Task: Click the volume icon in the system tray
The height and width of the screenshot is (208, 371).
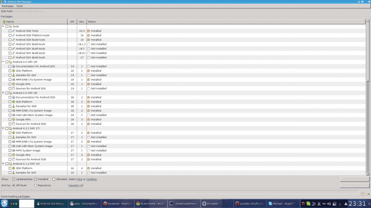Action: (x=329, y=204)
